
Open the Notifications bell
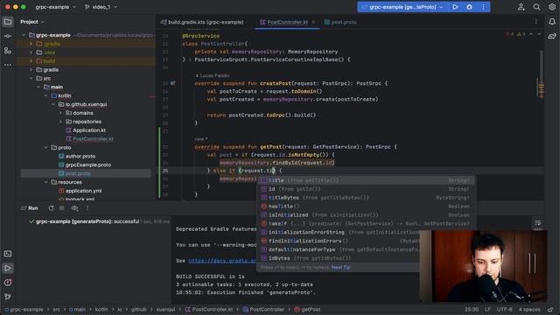click(x=552, y=22)
